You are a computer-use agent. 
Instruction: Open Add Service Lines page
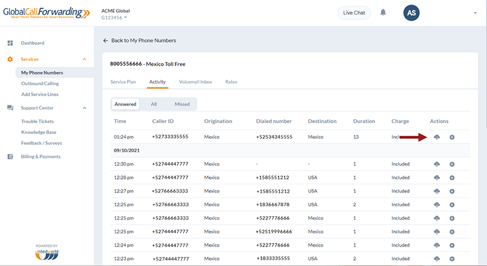coord(40,94)
